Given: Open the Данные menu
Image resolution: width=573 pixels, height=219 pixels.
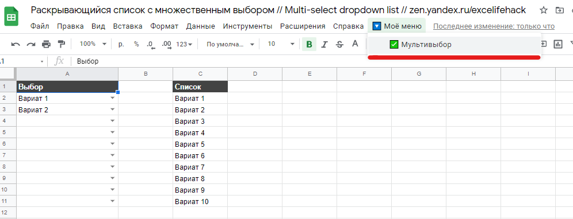Looking at the screenshot, I should 201,26.
